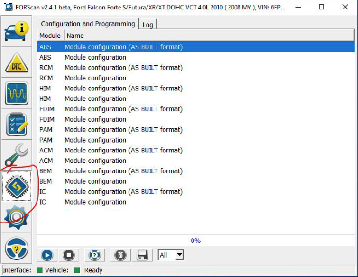
Task: Click the lifebuoy help toolbar icon
Action: (x=94, y=255)
